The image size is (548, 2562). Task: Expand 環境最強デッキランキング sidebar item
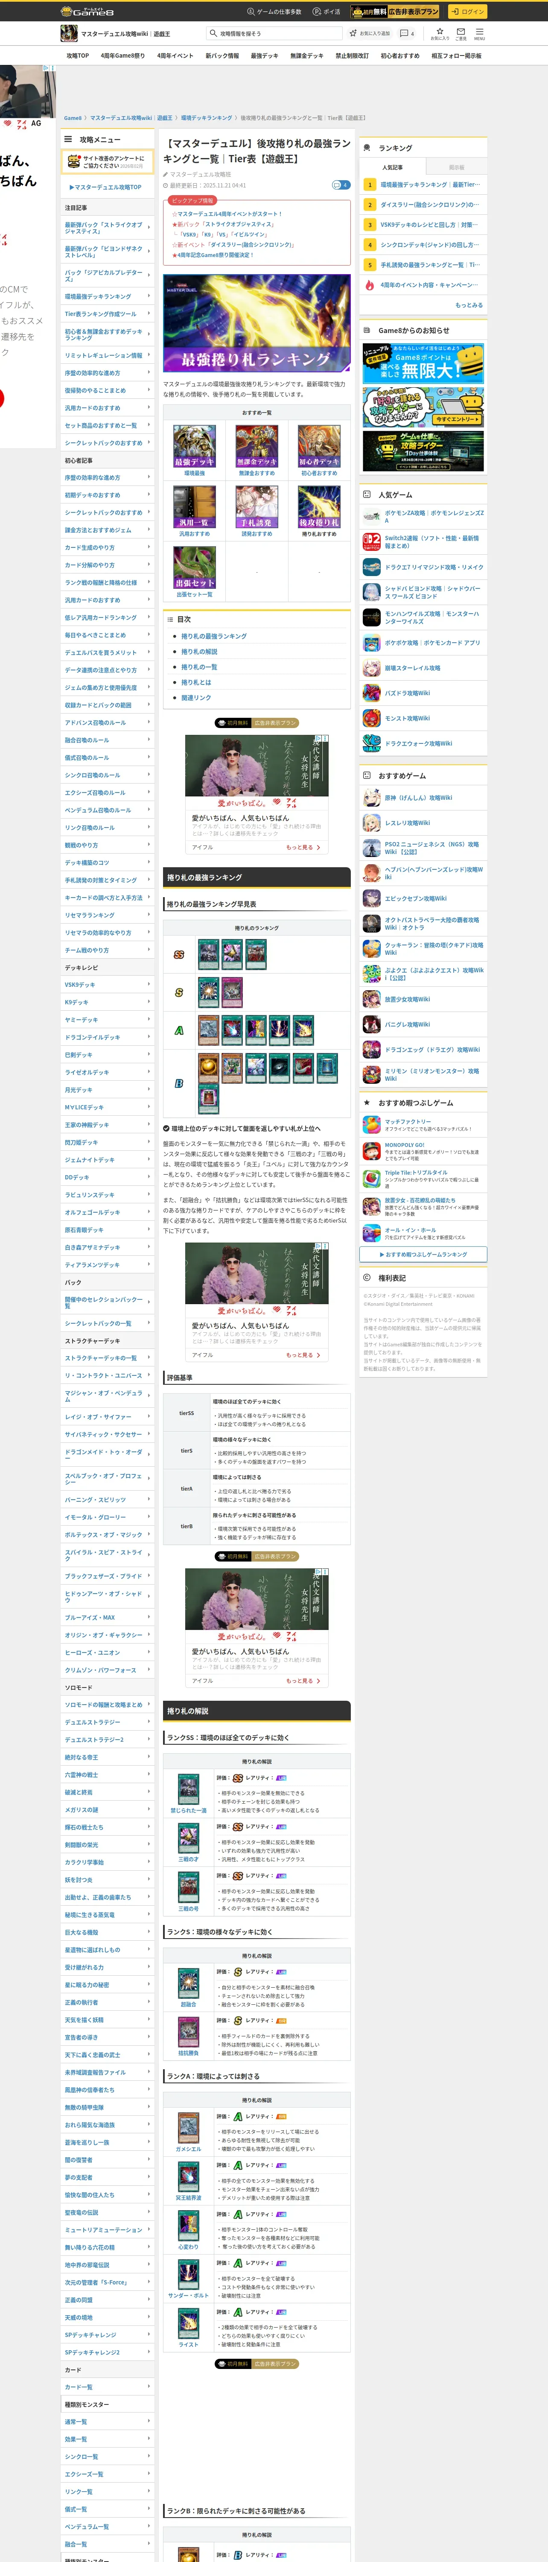pyautogui.click(x=108, y=296)
